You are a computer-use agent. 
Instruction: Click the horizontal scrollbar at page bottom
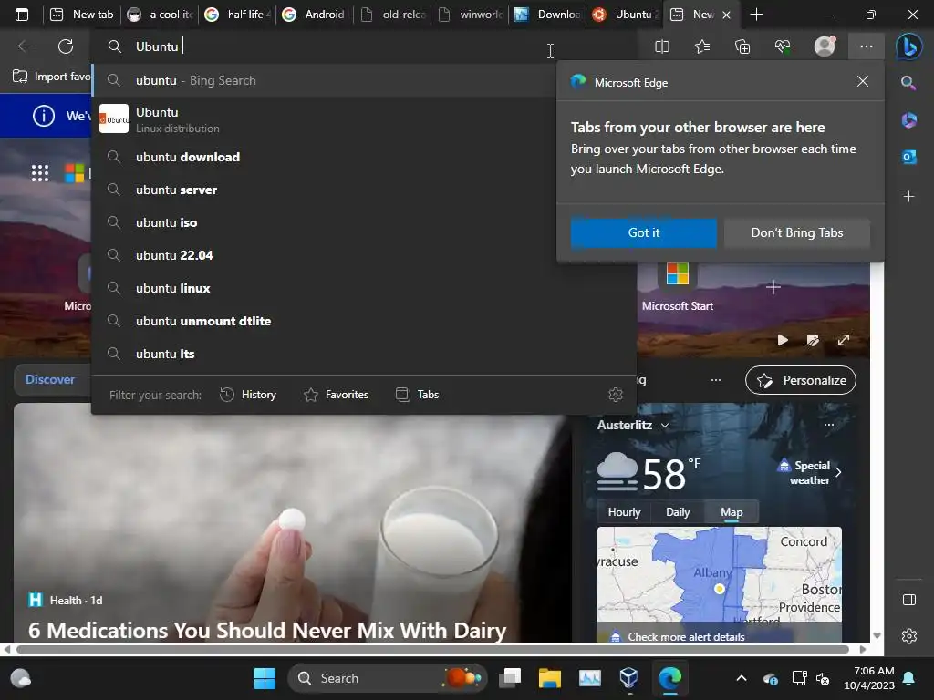[433, 649]
